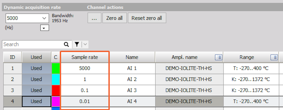
Task: Pick the green color swatch of AI 1
Action: click(x=56, y=68)
